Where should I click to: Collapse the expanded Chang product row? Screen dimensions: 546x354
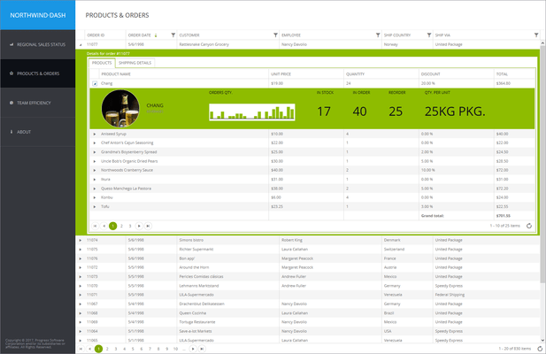coord(95,83)
